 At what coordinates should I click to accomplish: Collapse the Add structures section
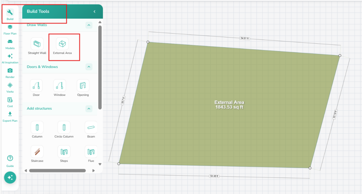click(x=89, y=109)
